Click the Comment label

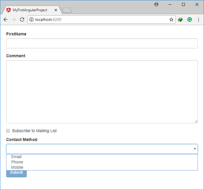tap(16, 56)
